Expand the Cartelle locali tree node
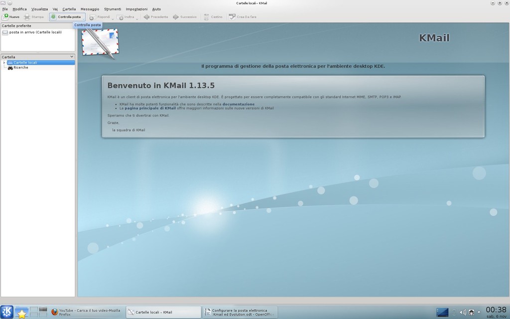This screenshot has width=510, height=319. tap(3, 62)
